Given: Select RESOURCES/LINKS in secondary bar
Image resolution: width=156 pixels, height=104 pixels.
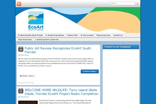Looking at the screenshot, I should tap(25, 40).
